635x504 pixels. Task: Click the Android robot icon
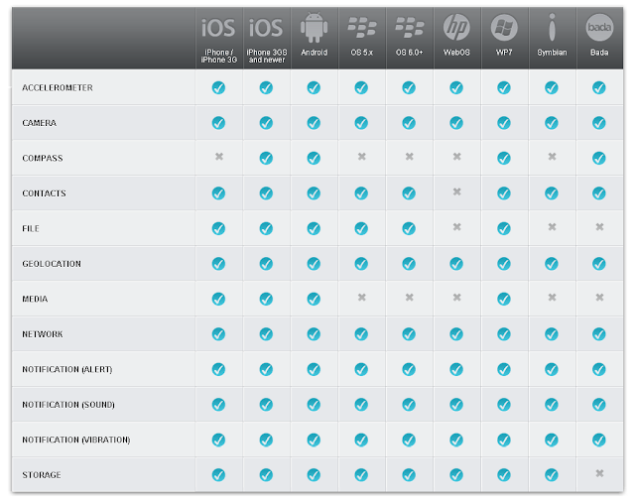tap(314, 28)
